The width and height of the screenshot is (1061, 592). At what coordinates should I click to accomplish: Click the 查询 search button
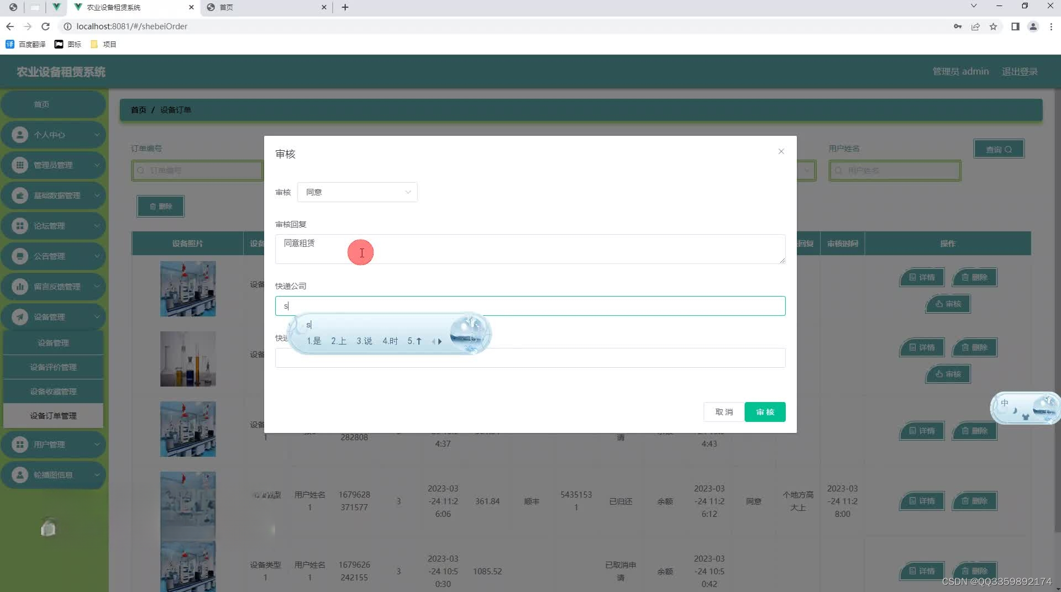[999, 149]
